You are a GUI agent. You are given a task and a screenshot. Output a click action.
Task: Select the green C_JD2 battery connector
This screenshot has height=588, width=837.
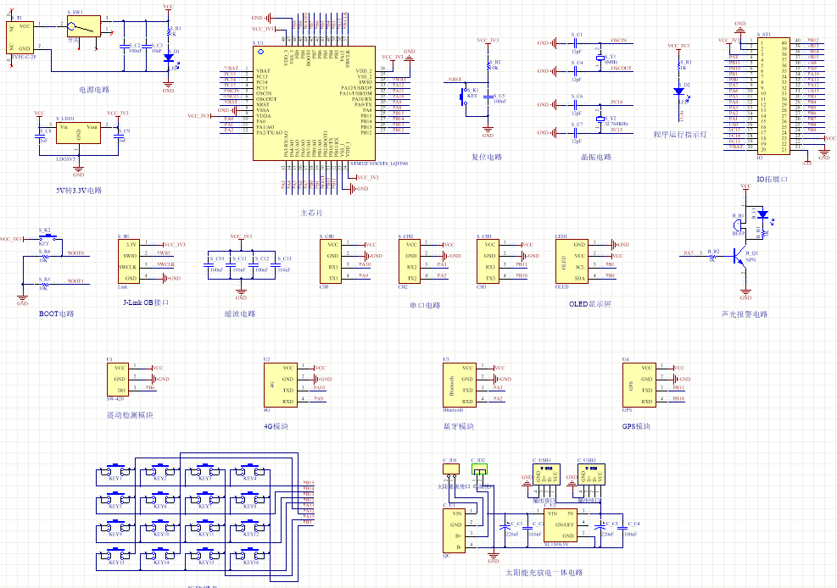(479, 469)
